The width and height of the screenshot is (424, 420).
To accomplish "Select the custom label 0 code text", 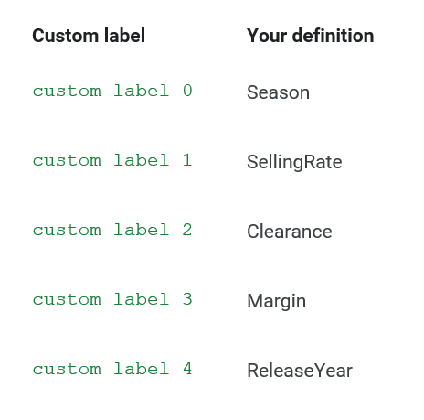I will point(112,91).
